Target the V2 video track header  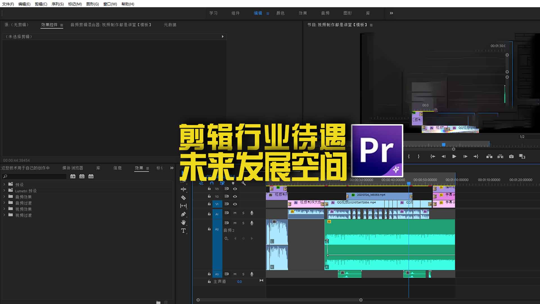pos(217,196)
